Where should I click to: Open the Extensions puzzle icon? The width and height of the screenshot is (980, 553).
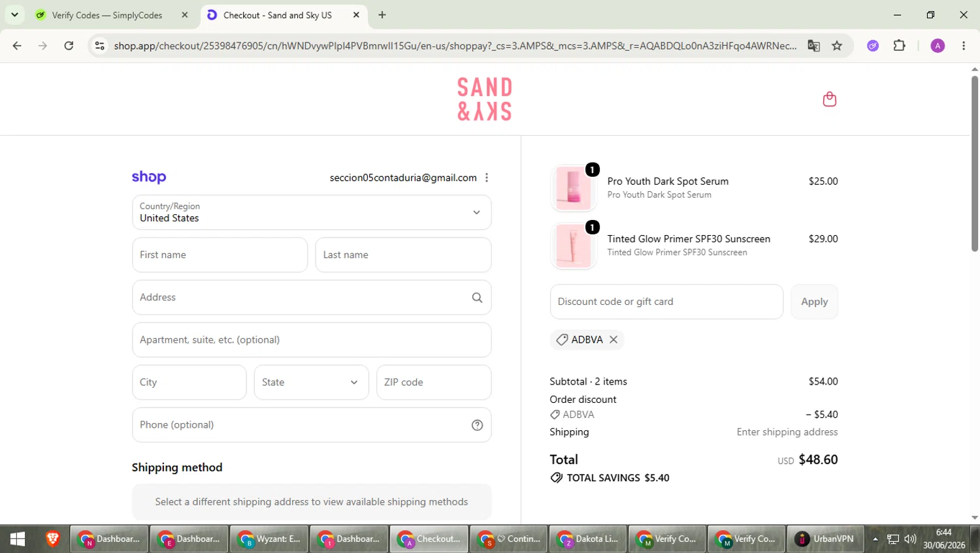point(900,46)
